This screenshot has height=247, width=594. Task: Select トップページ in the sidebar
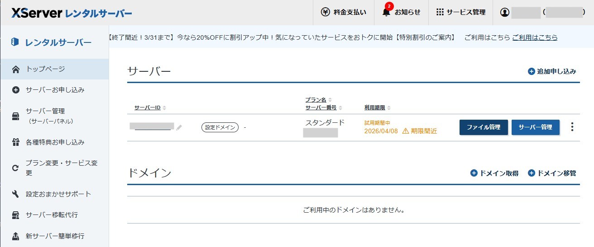(x=45, y=69)
